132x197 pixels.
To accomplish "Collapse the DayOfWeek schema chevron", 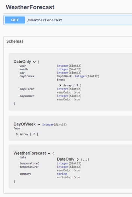I will pos(39,125).
